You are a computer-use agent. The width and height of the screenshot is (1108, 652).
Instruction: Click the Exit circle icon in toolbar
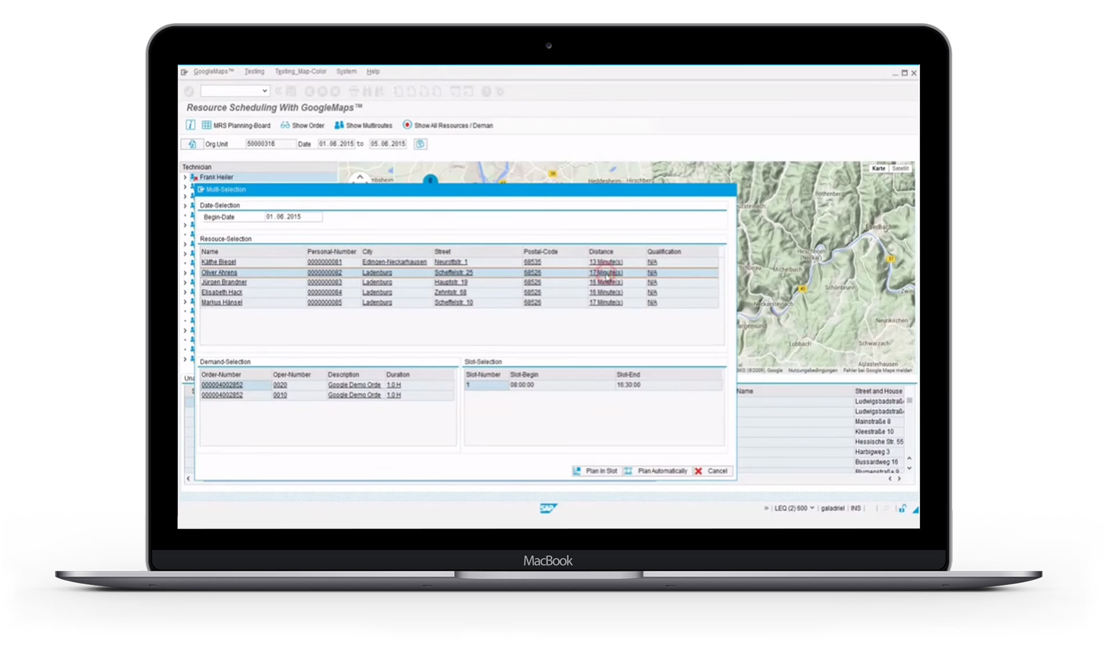[x=322, y=91]
